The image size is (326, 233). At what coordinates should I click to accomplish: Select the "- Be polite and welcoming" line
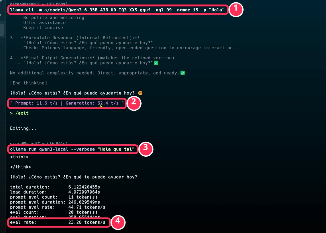[x=51, y=18]
